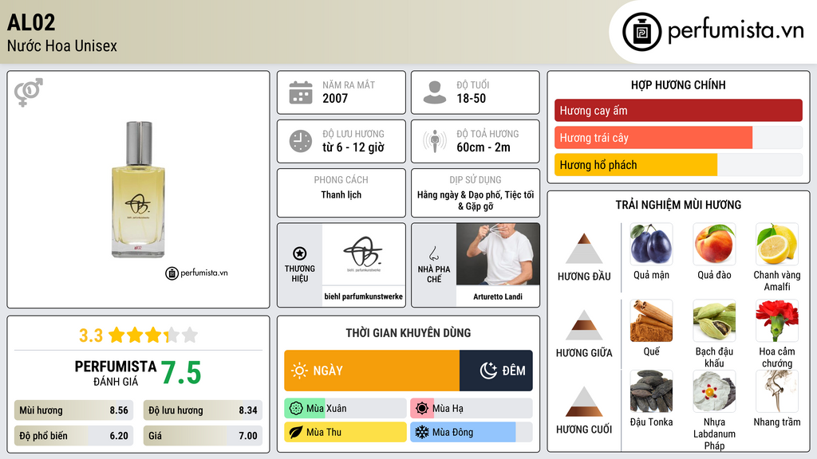Click the sillage value 60cm - 2m
Image resolution: width=817 pixels, height=459 pixels.
pos(483,147)
